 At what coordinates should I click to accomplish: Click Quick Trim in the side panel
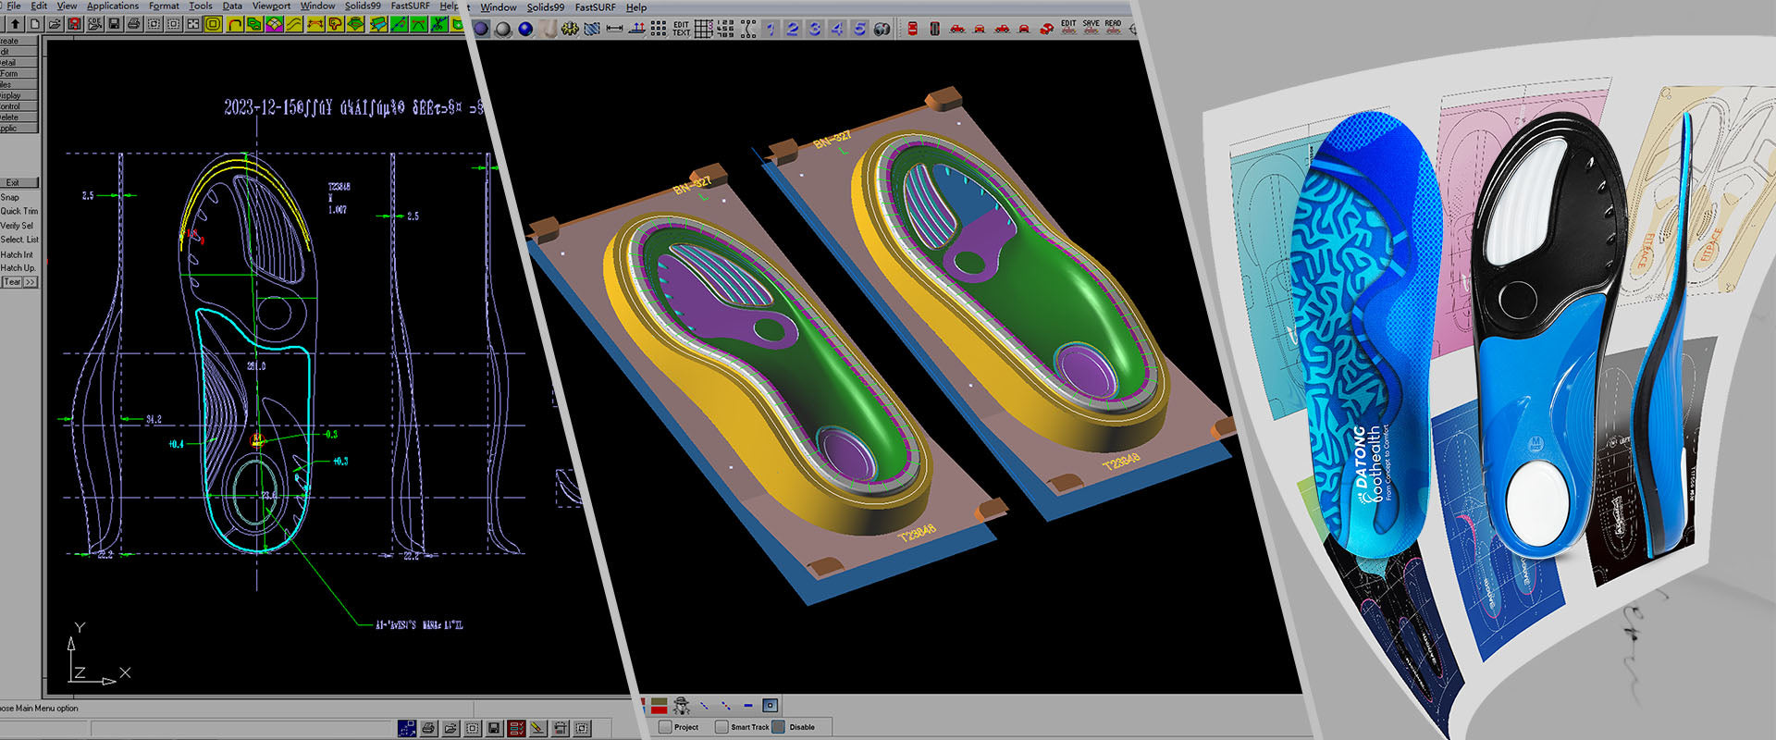(18, 211)
